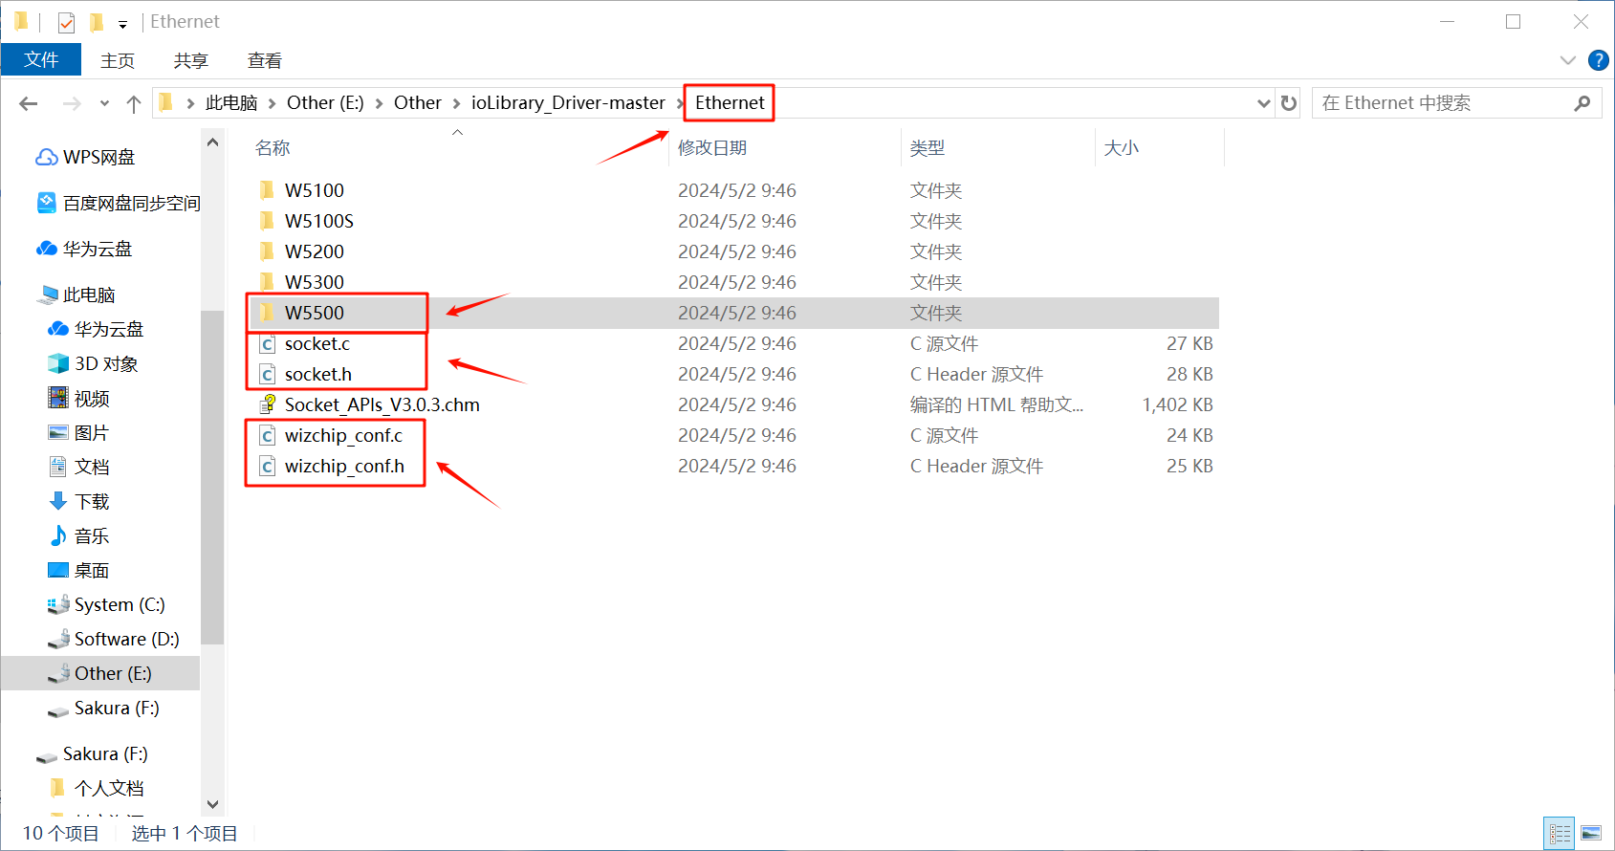Open Software (D:) drive

(126, 639)
